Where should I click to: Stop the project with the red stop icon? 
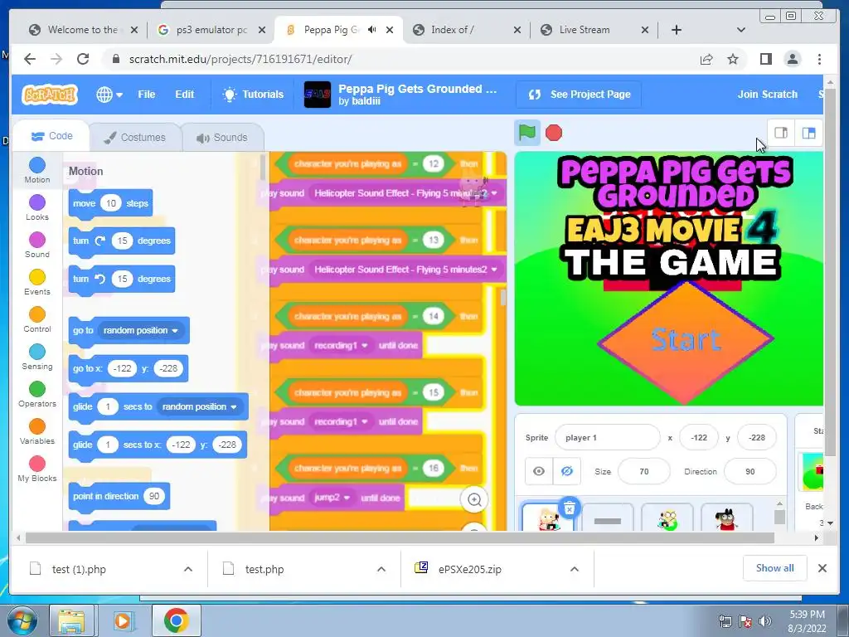[553, 133]
